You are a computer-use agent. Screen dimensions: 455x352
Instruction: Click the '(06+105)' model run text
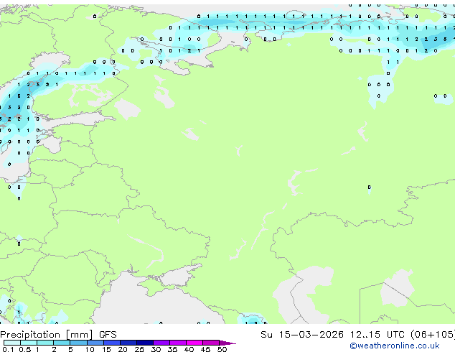click(x=433, y=335)
